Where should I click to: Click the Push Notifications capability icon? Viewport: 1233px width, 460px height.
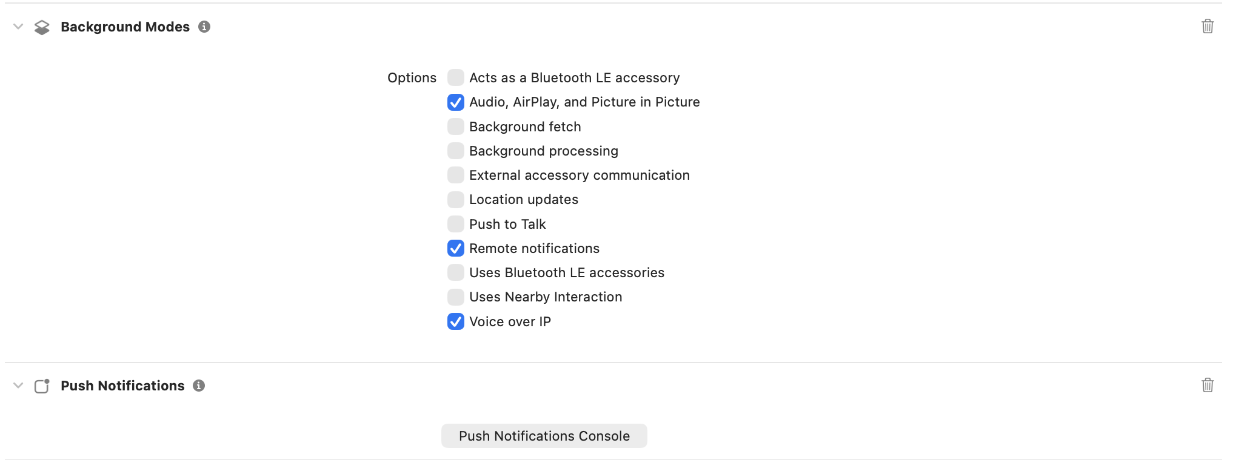point(42,386)
